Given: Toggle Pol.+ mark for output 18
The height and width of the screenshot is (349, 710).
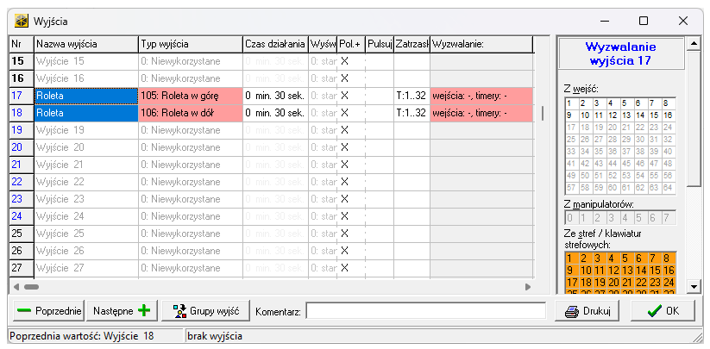Looking at the screenshot, I should (344, 113).
